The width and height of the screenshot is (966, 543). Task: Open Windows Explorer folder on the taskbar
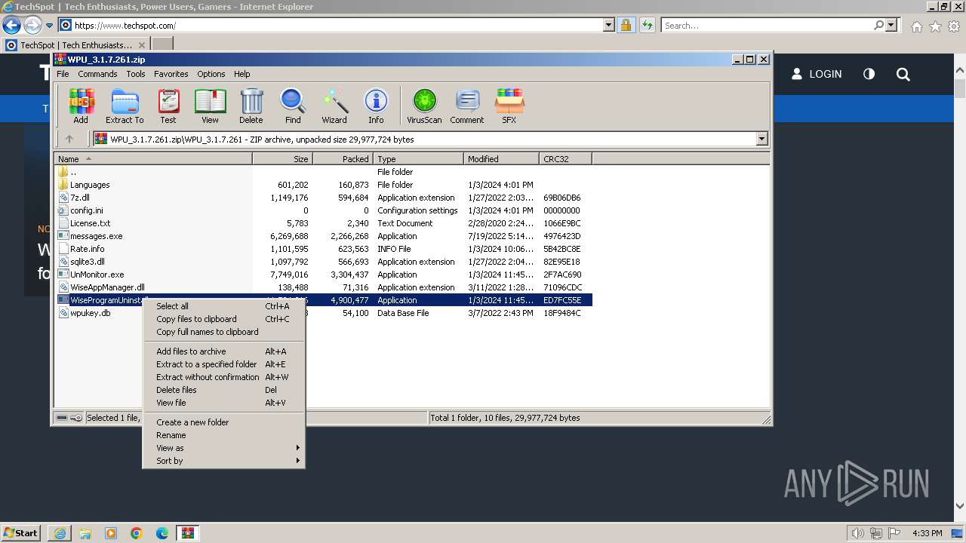tap(85, 533)
